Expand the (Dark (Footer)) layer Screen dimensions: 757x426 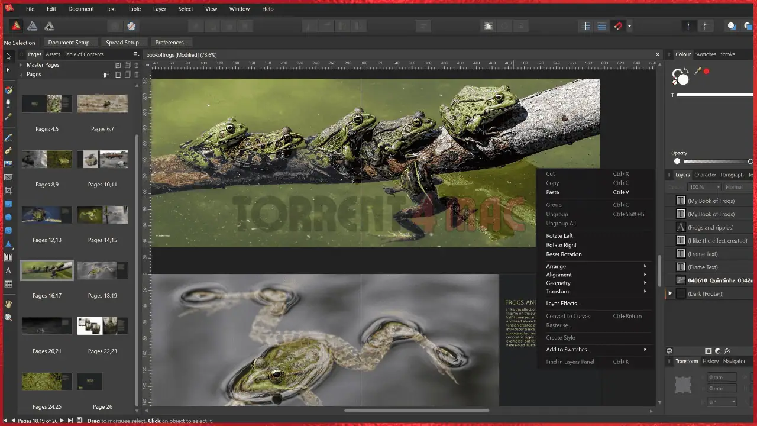[670, 293]
